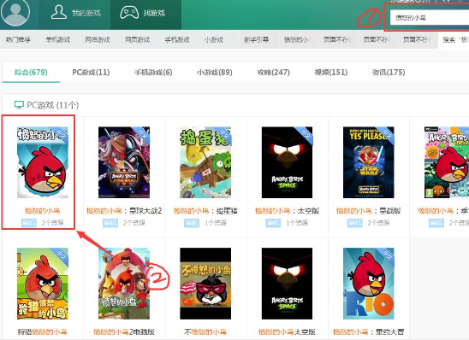The width and height of the screenshot is (469, 340).
Task: Click 单机 tag under 愤怒的小鸟：星球大战2
Action: (x=110, y=223)
